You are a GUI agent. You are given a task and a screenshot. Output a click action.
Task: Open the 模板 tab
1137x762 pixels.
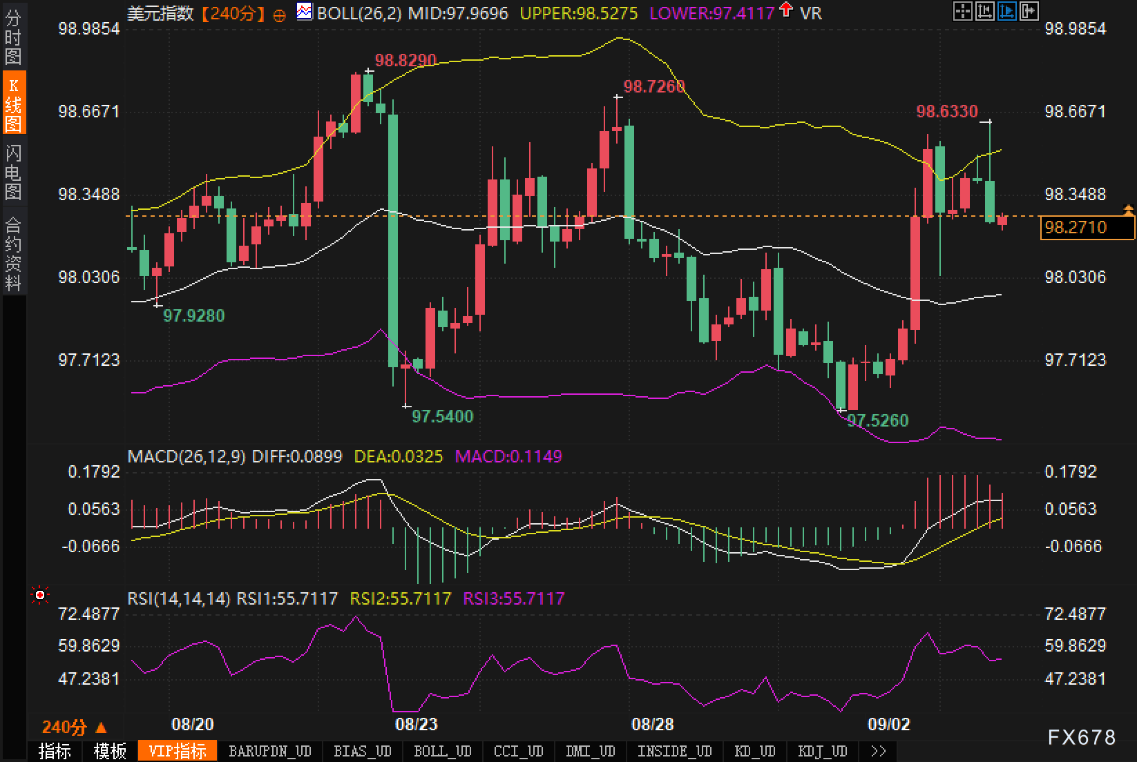coord(110,751)
